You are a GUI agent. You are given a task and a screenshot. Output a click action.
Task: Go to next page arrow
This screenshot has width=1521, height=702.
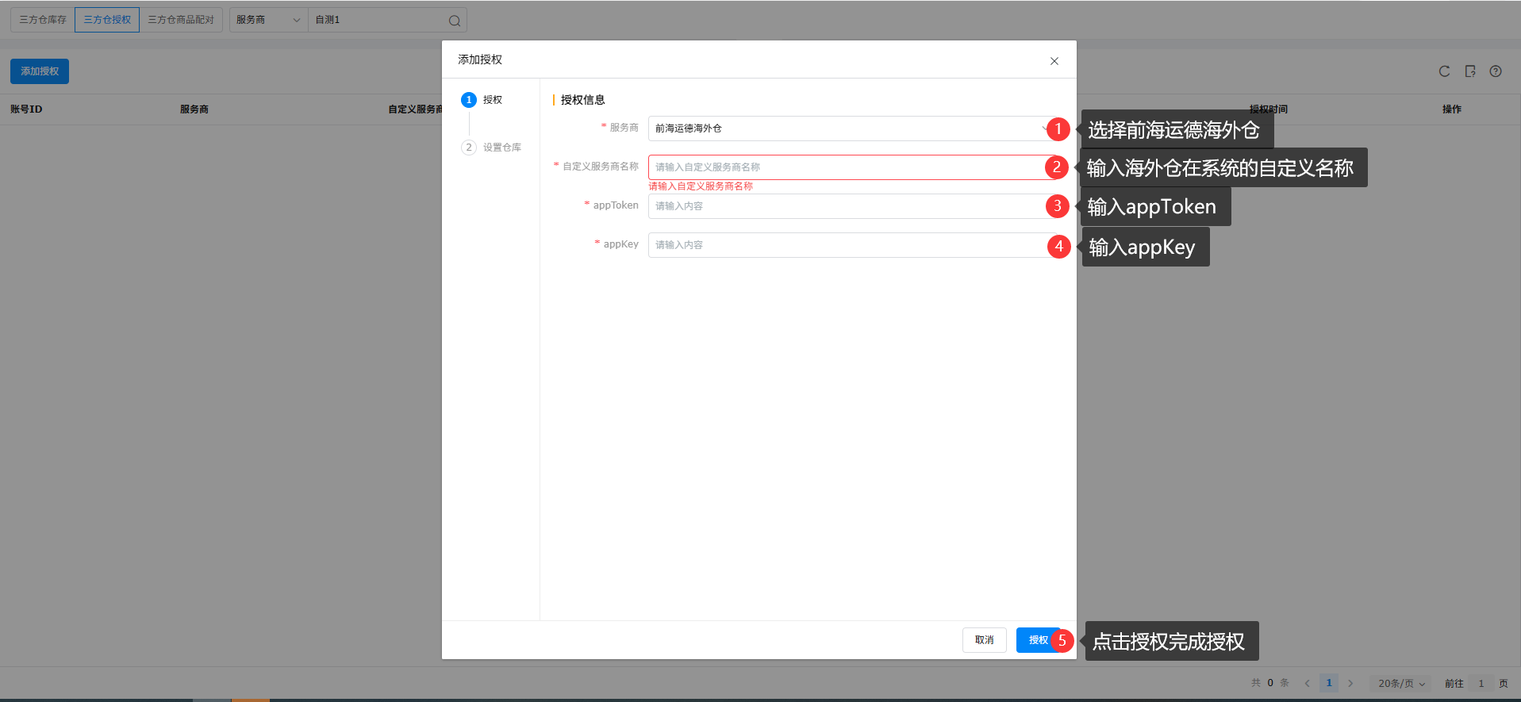coord(1350,683)
